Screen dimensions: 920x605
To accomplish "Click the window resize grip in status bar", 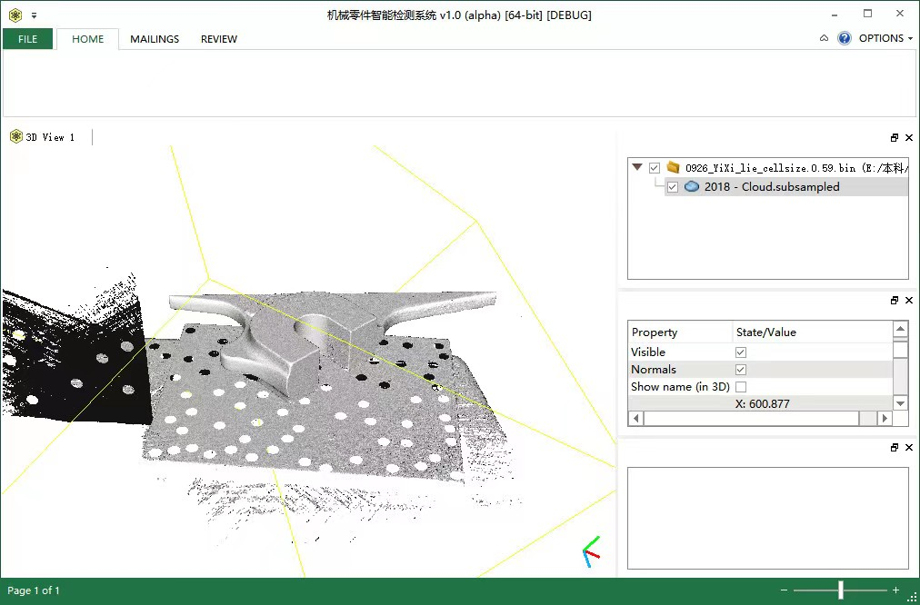I will pos(913,597).
